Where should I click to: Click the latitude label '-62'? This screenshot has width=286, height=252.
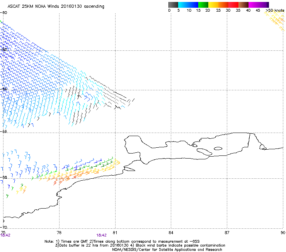(3, 50)
